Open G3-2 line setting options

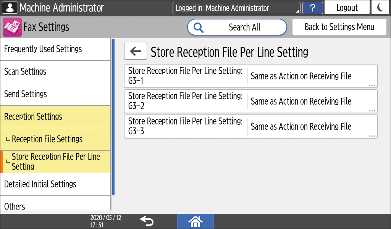coord(250,102)
